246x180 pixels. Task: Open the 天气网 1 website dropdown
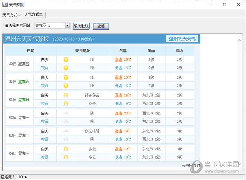[x=67, y=25]
